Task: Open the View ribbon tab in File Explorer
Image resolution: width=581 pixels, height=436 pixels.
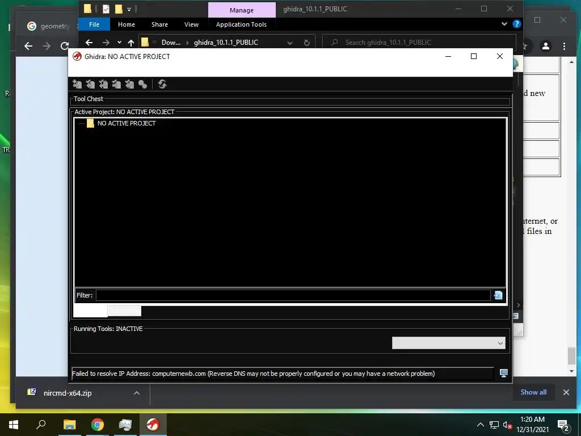Action: coord(192,24)
